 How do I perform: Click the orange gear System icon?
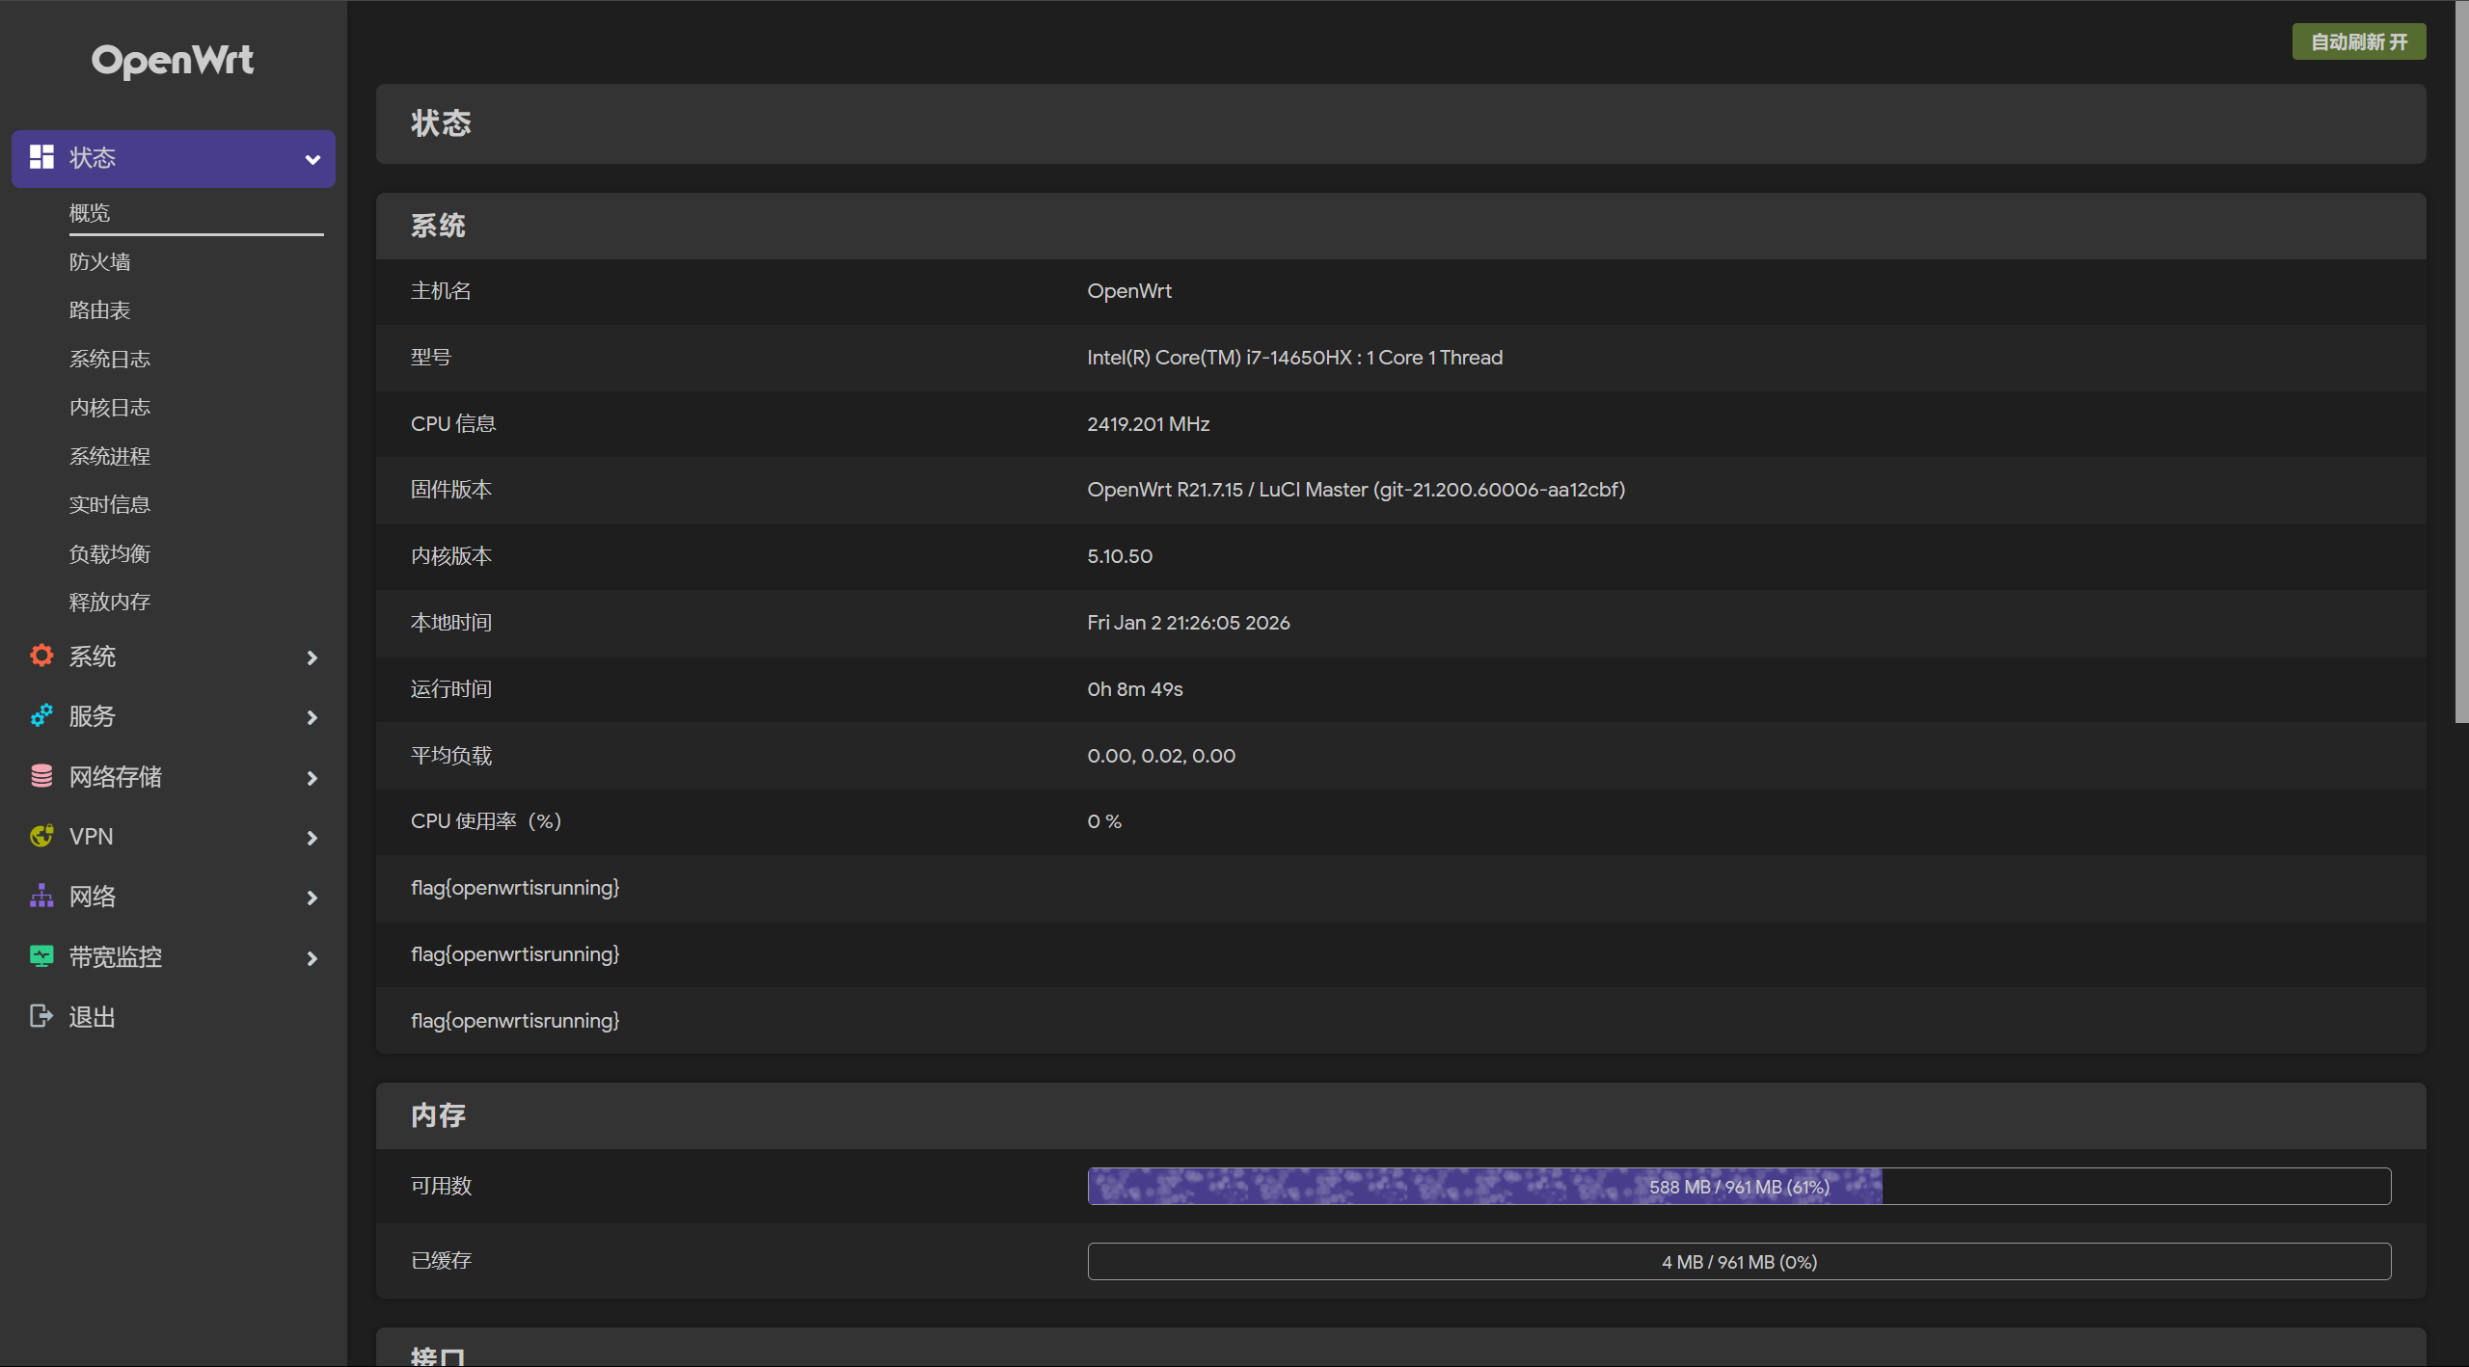41,657
